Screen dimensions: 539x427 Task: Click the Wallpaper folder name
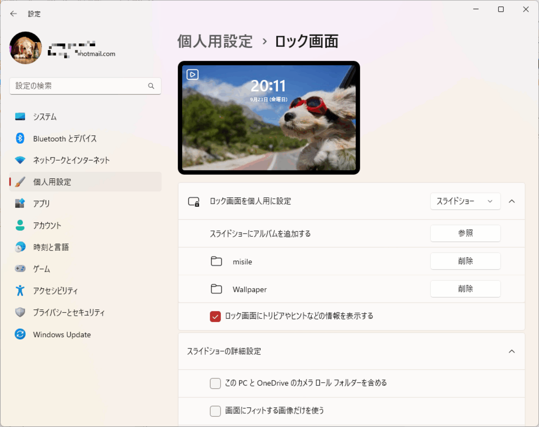pyautogui.click(x=250, y=289)
